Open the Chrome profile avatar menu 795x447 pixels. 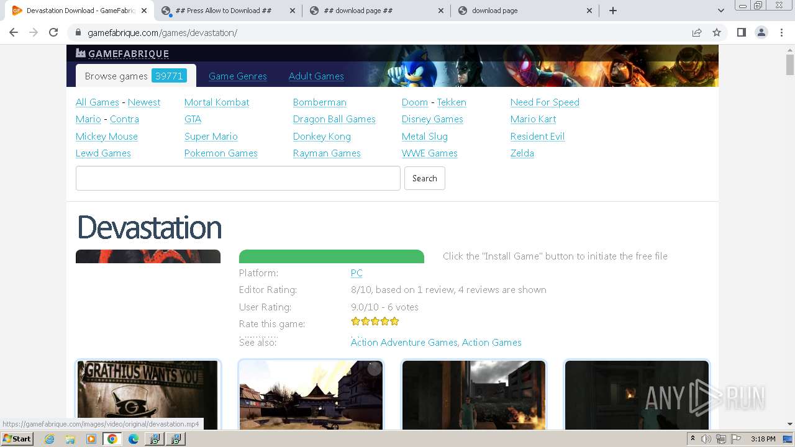click(761, 32)
